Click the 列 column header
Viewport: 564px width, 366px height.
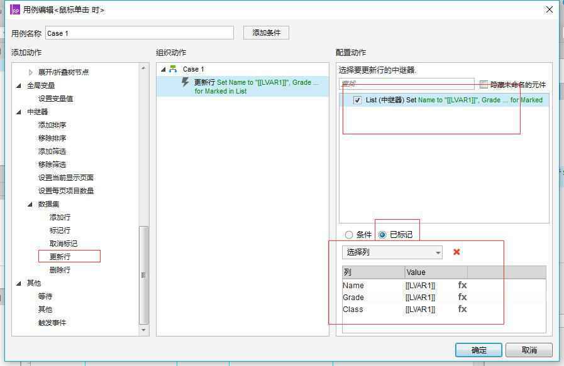click(x=373, y=272)
